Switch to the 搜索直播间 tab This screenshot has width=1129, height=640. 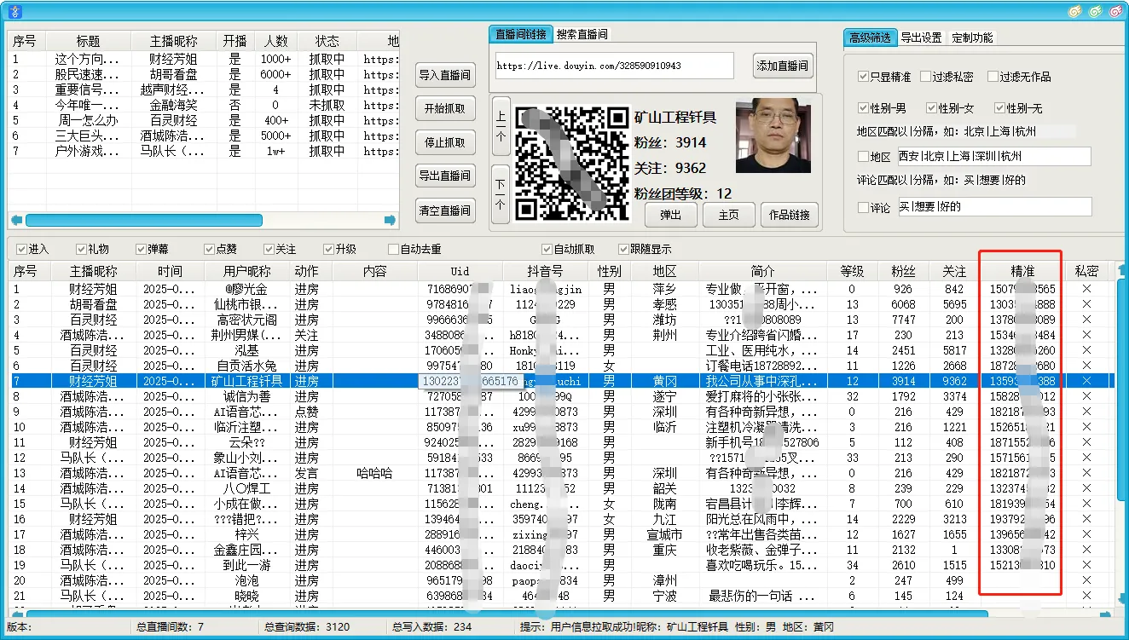pyautogui.click(x=582, y=34)
